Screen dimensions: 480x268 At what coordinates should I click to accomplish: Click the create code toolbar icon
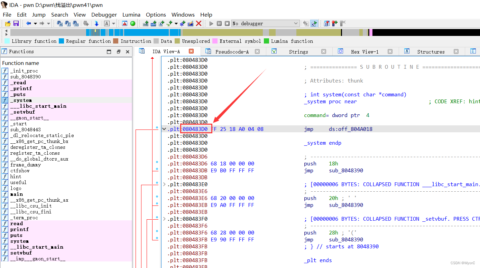146,23
